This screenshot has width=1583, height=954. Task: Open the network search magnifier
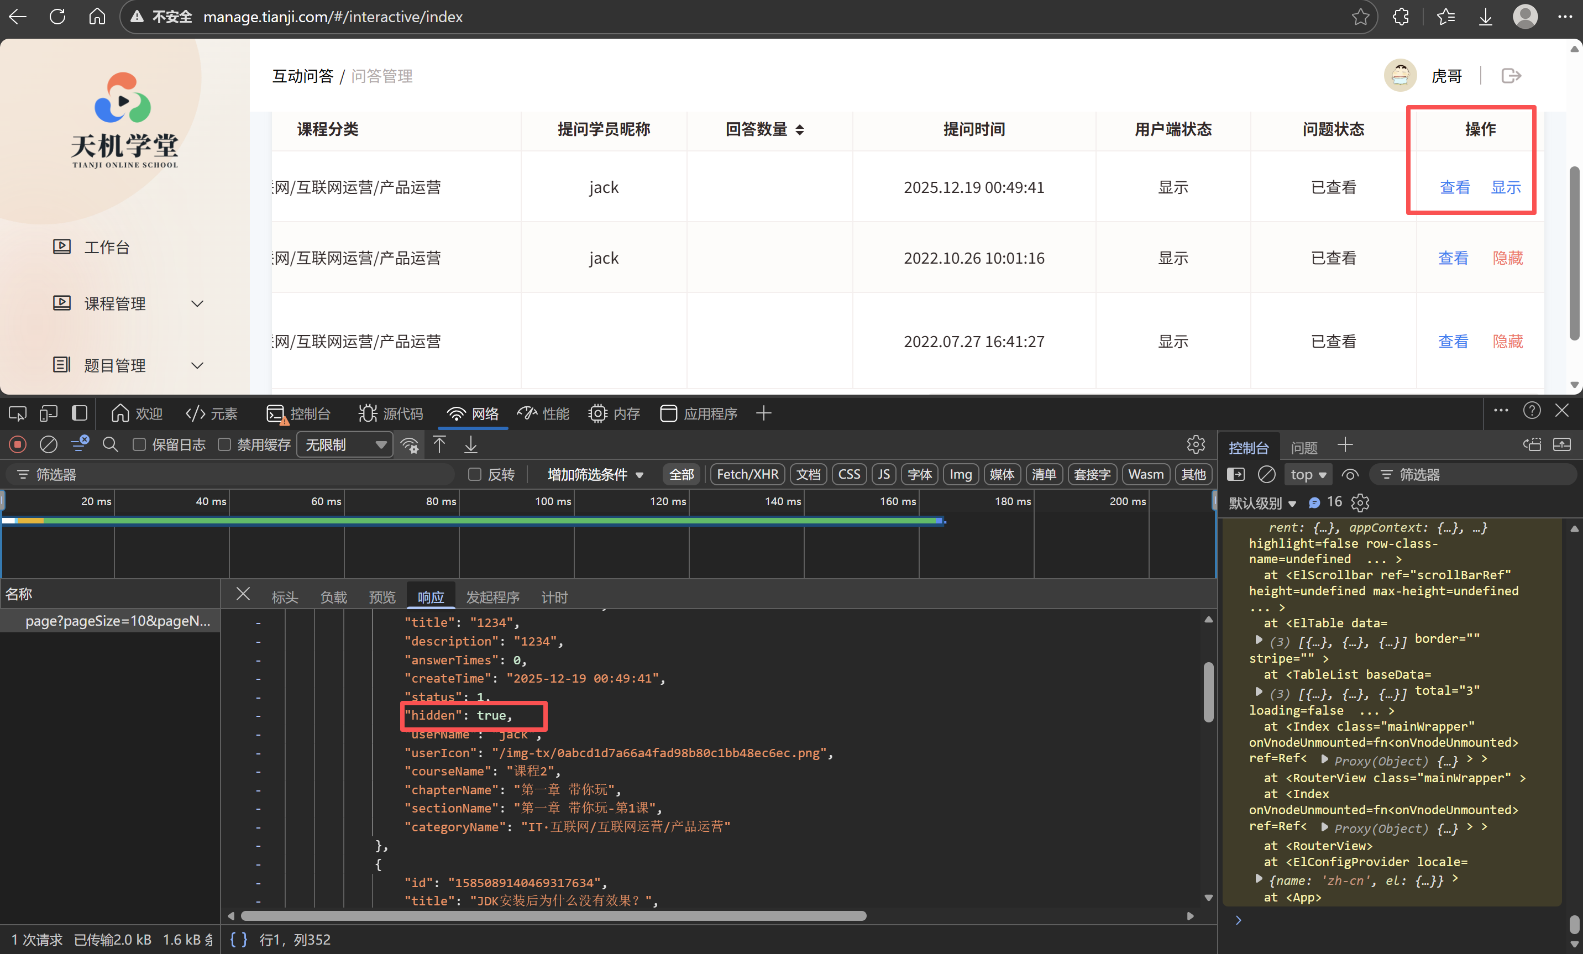coord(111,444)
